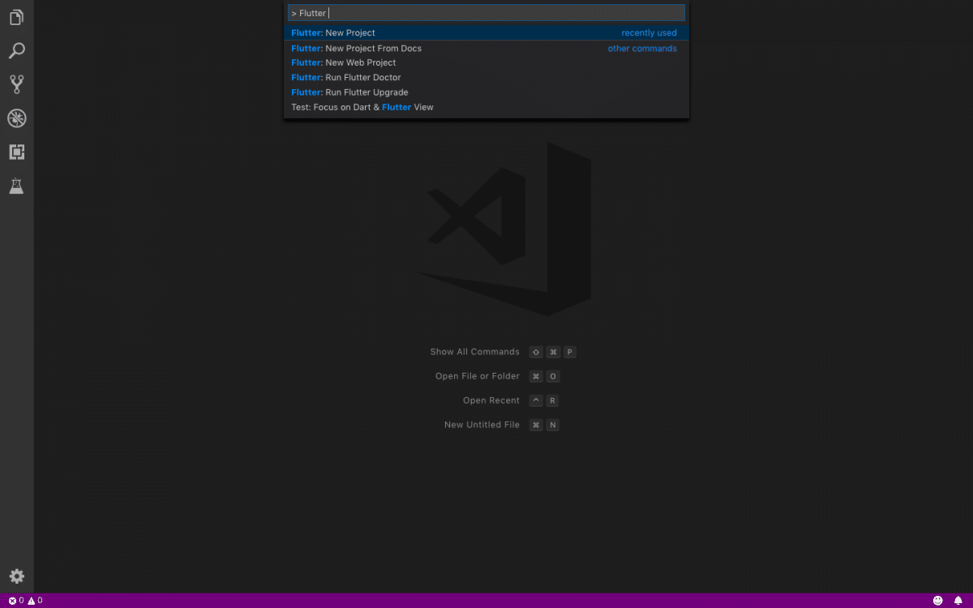The width and height of the screenshot is (973, 608).
Task: Click the 'other commands' label
Action: (642, 49)
